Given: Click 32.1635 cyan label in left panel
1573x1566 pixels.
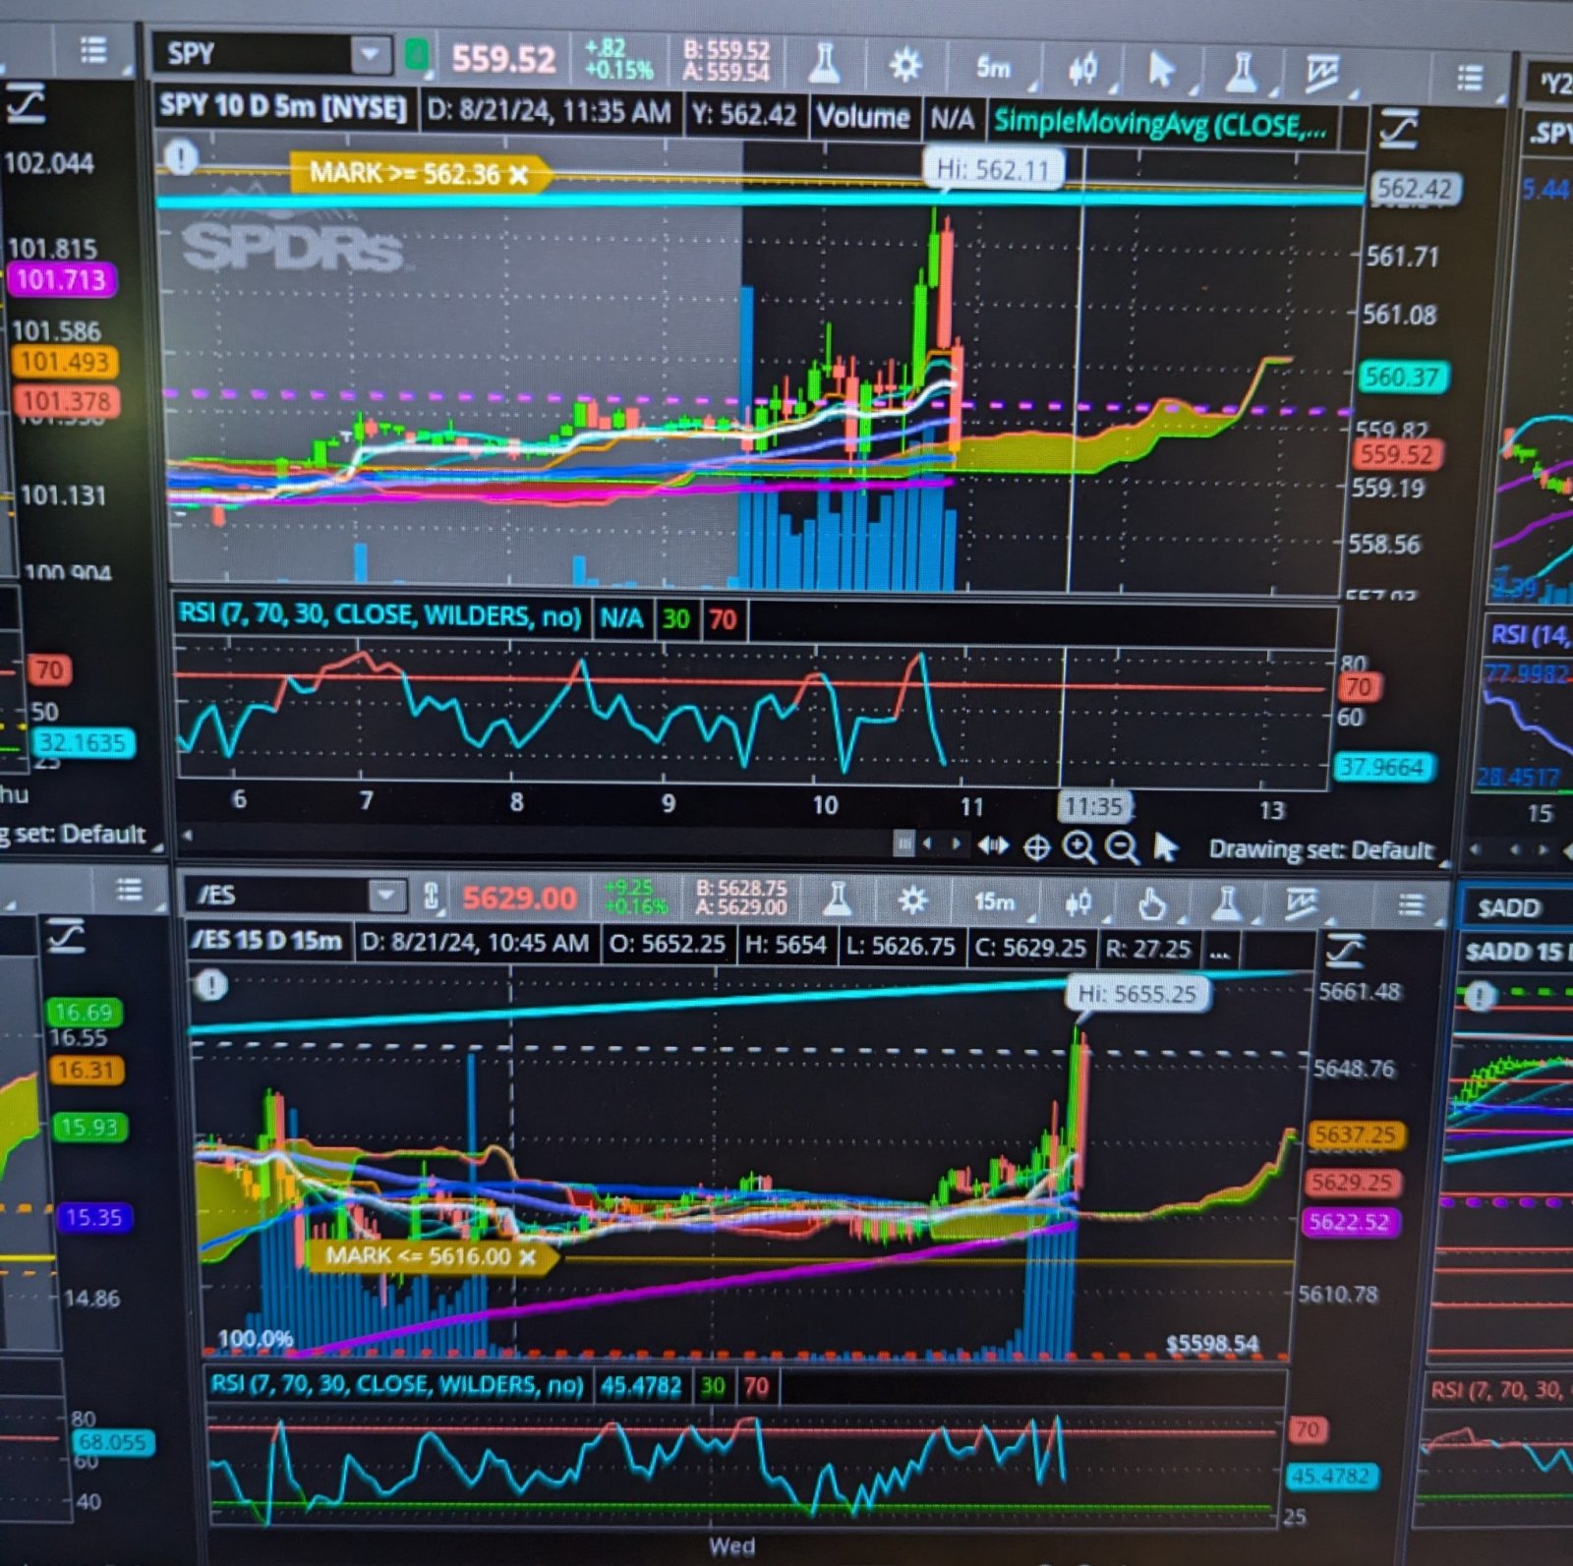Looking at the screenshot, I should coord(82,742).
